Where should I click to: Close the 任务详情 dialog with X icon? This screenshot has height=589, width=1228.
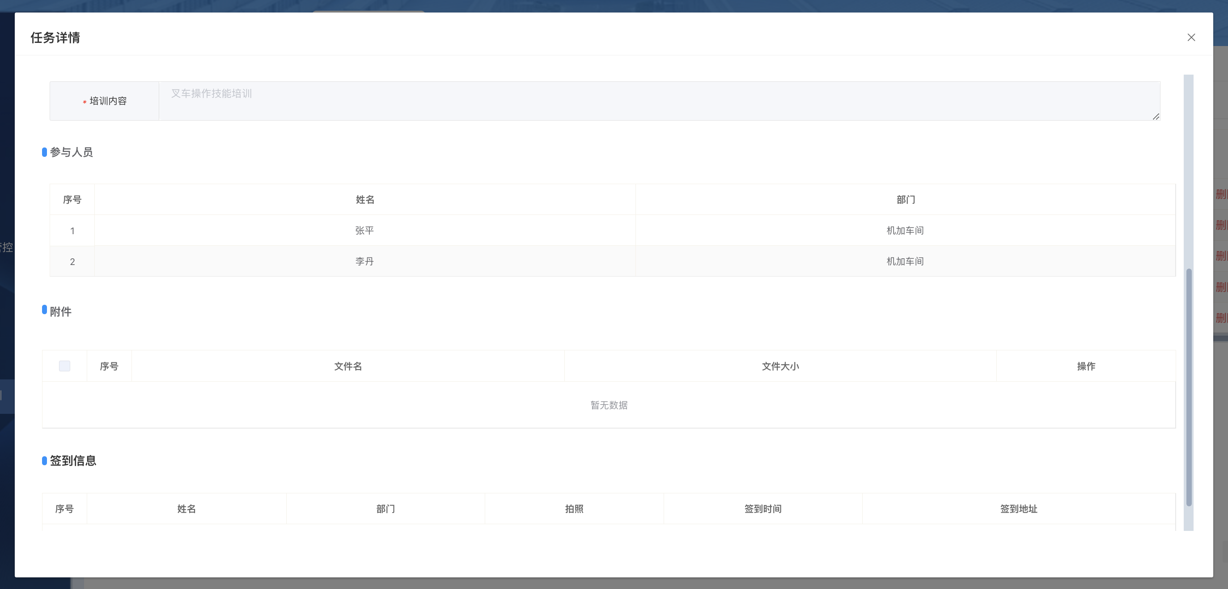tap(1191, 37)
